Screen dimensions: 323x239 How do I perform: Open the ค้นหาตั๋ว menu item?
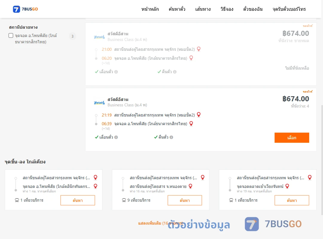click(177, 9)
